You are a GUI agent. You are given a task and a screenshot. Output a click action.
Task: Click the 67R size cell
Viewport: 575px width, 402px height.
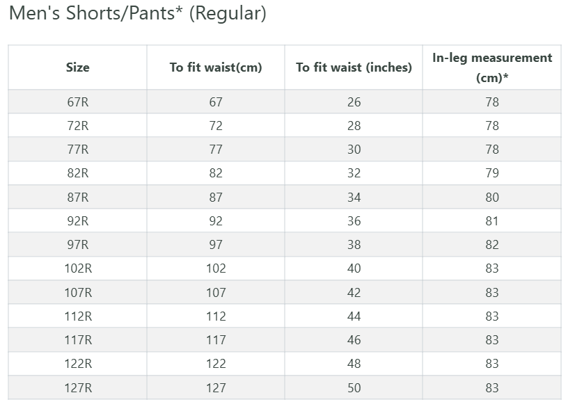pyautogui.click(x=78, y=102)
